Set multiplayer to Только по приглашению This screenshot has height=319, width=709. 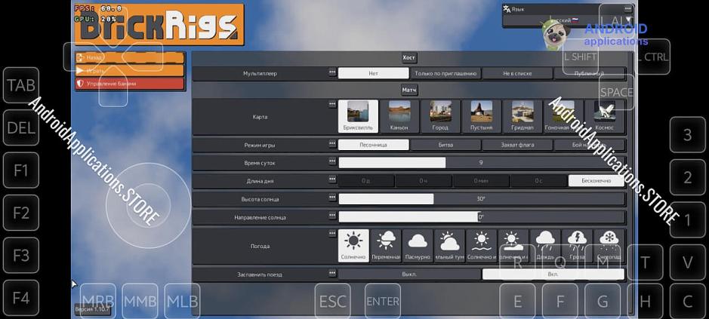445,73
